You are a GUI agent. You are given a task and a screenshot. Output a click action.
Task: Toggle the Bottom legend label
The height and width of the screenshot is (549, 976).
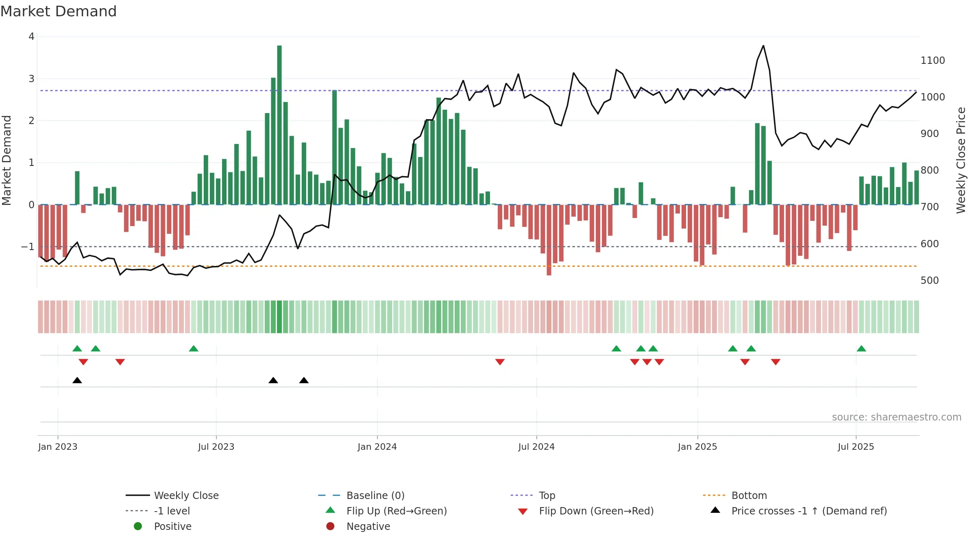click(x=749, y=495)
